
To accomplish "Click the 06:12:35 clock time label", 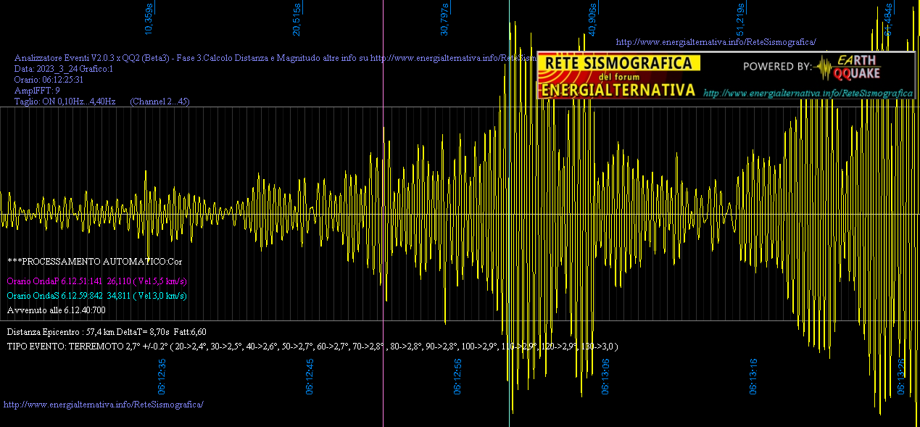I will [162, 376].
